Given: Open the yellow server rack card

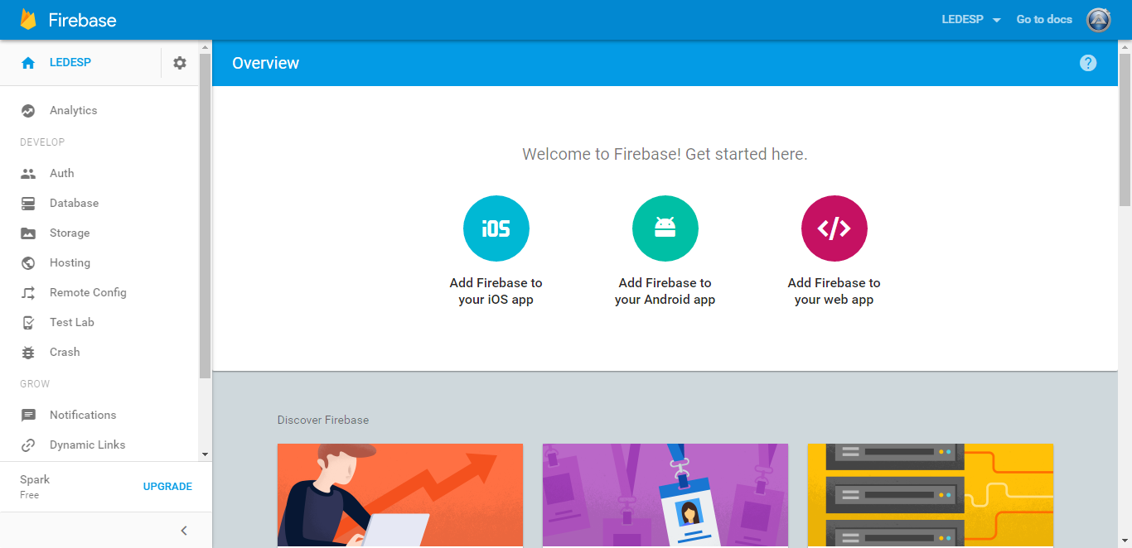Looking at the screenshot, I should 931,495.
